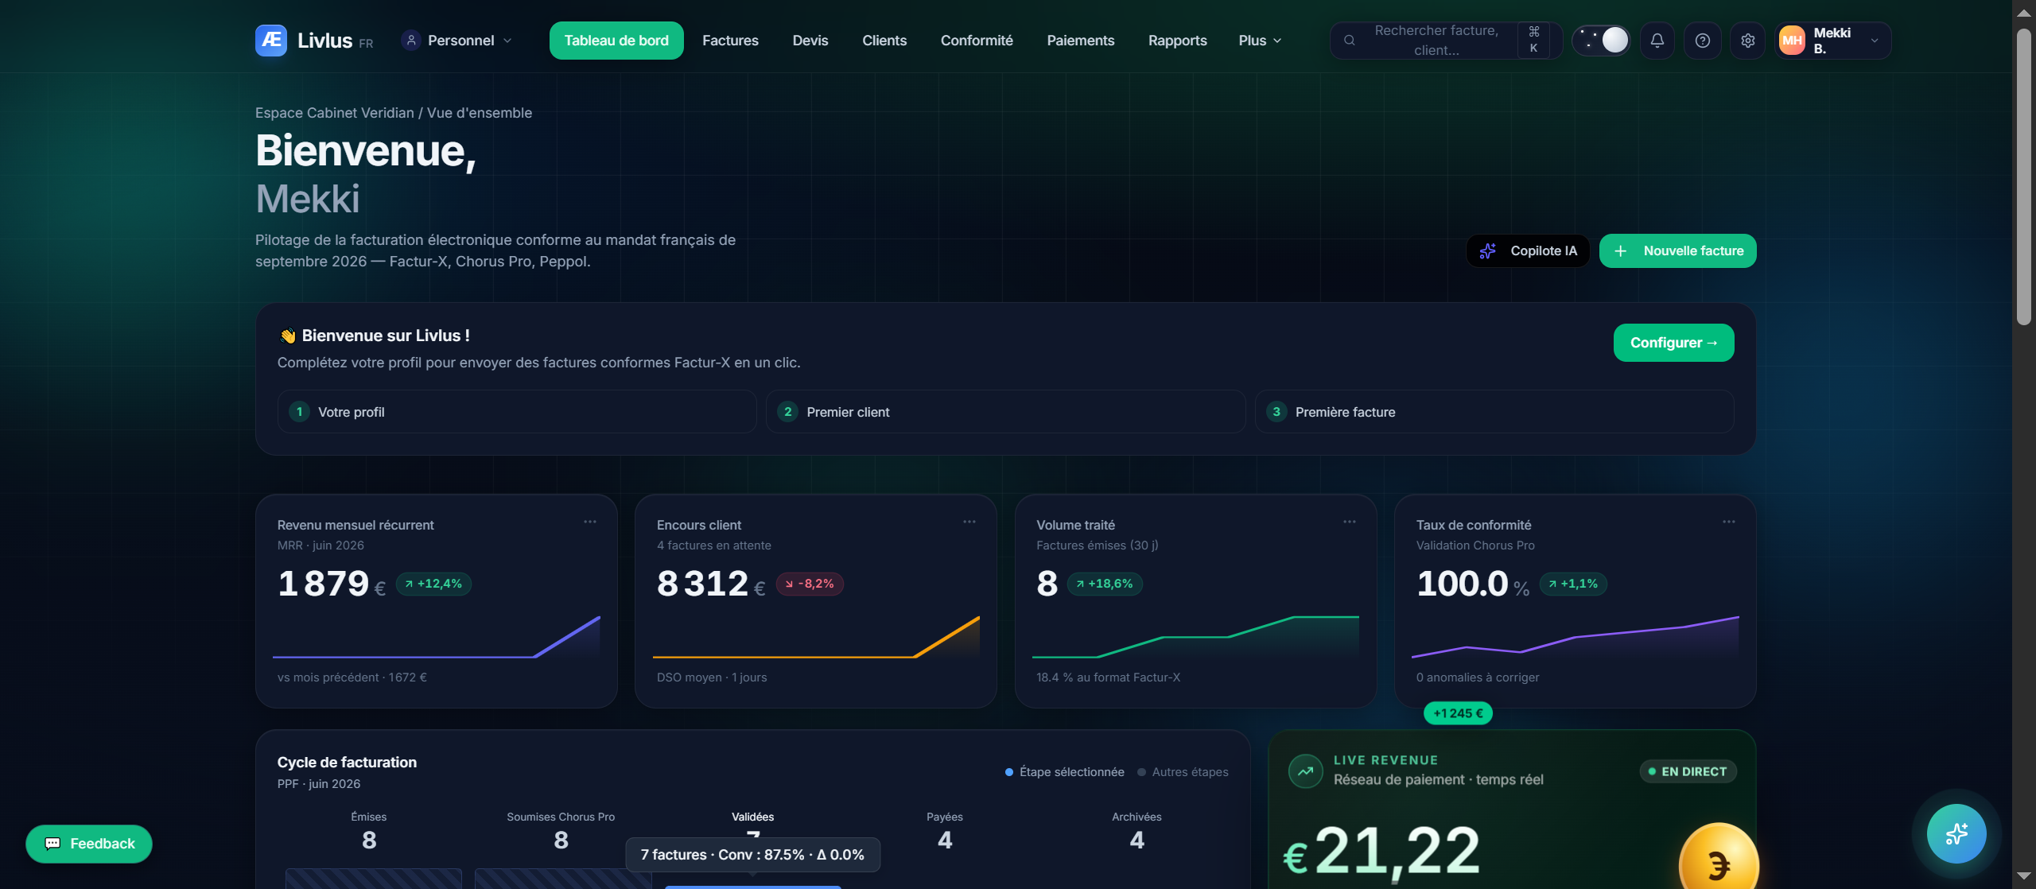The height and width of the screenshot is (889, 2036).
Task: Select the Payées cycle stage
Action: pyautogui.click(x=945, y=831)
